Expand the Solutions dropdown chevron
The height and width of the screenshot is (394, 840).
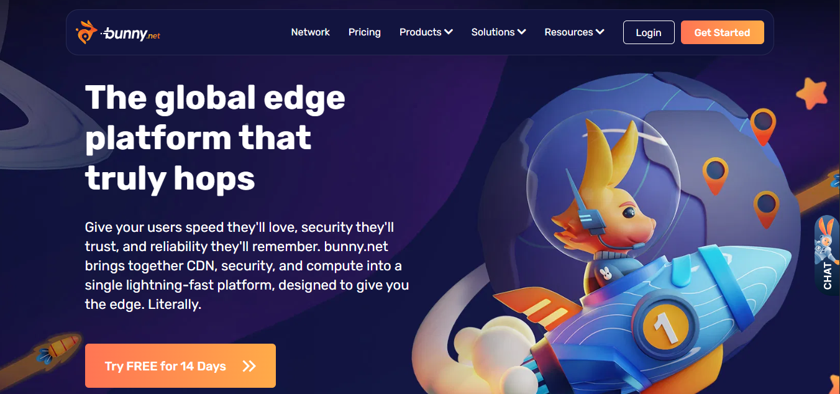coord(522,32)
